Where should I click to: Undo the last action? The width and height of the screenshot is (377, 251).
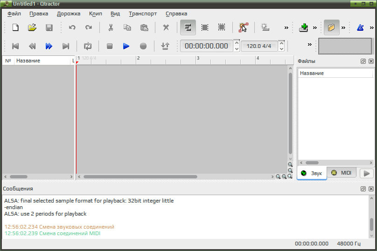point(72,27)
